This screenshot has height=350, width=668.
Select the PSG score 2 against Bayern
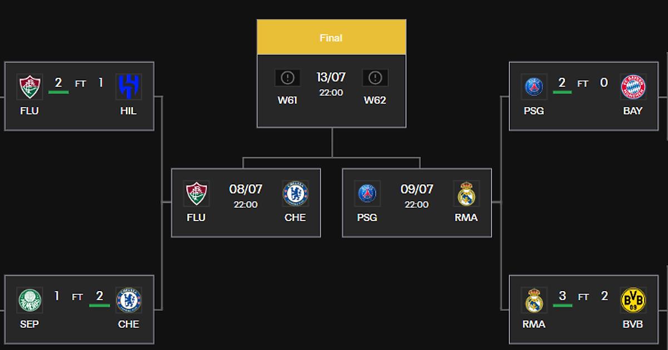562,83
